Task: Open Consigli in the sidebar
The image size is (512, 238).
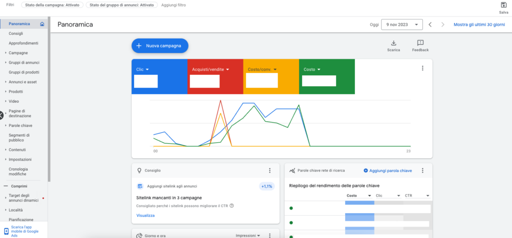Action: pos(15,33)
